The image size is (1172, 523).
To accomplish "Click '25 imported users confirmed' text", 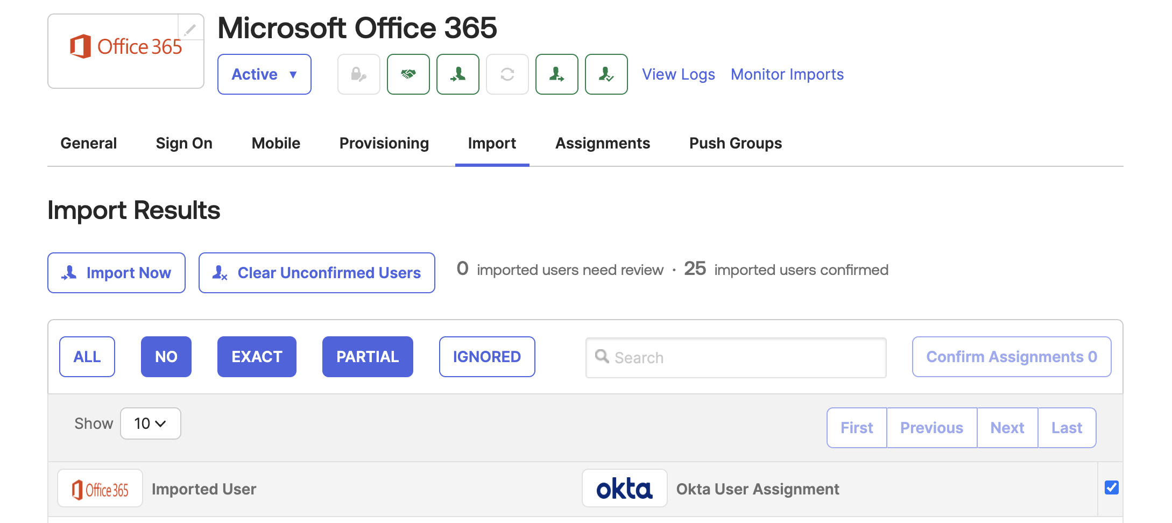I will point(786,269).
